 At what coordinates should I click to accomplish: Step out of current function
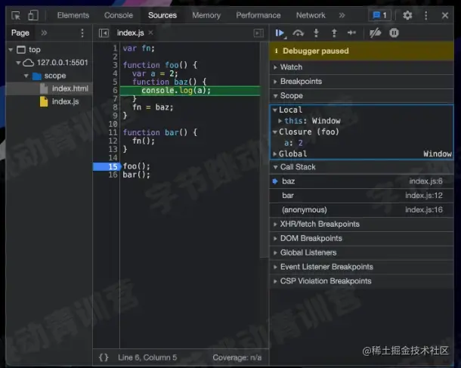click(x=334, y=33)
